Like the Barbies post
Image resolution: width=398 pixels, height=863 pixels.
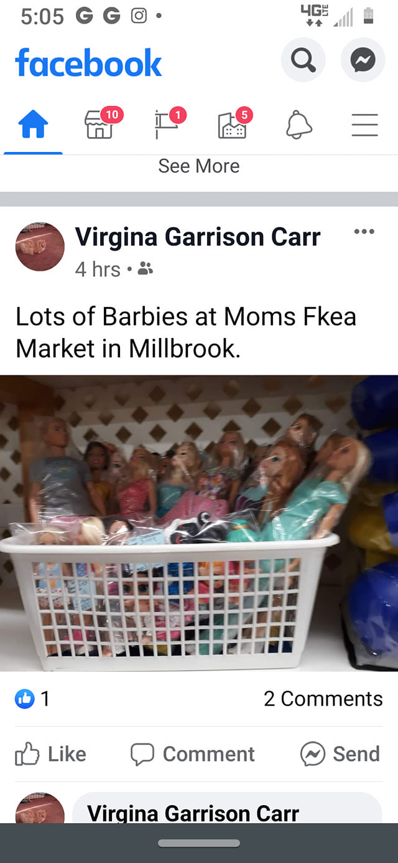(50, 754)
